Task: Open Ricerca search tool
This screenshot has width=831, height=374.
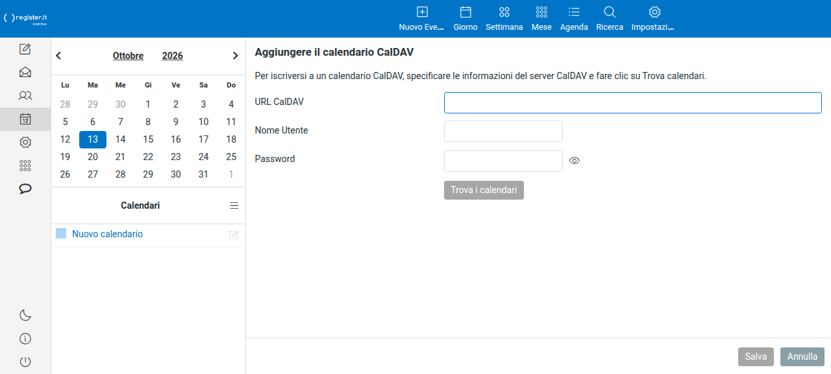Action: [x=610, y=19]
